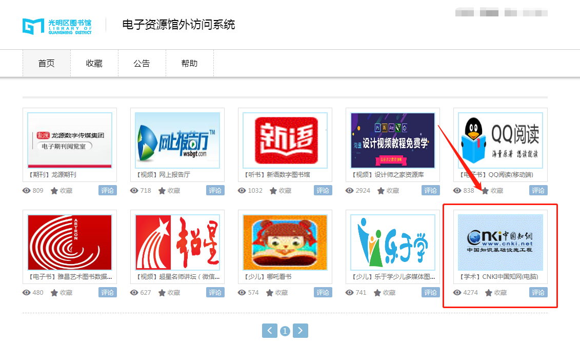Image resolution: width=580 pixels, height=344 pixels.
Task: Click the star under 设计师之家资源库
Action: pos(381,191)
